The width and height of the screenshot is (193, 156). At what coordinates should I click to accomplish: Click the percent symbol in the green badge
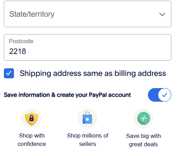pyautogui.click(x=143, y=118)
